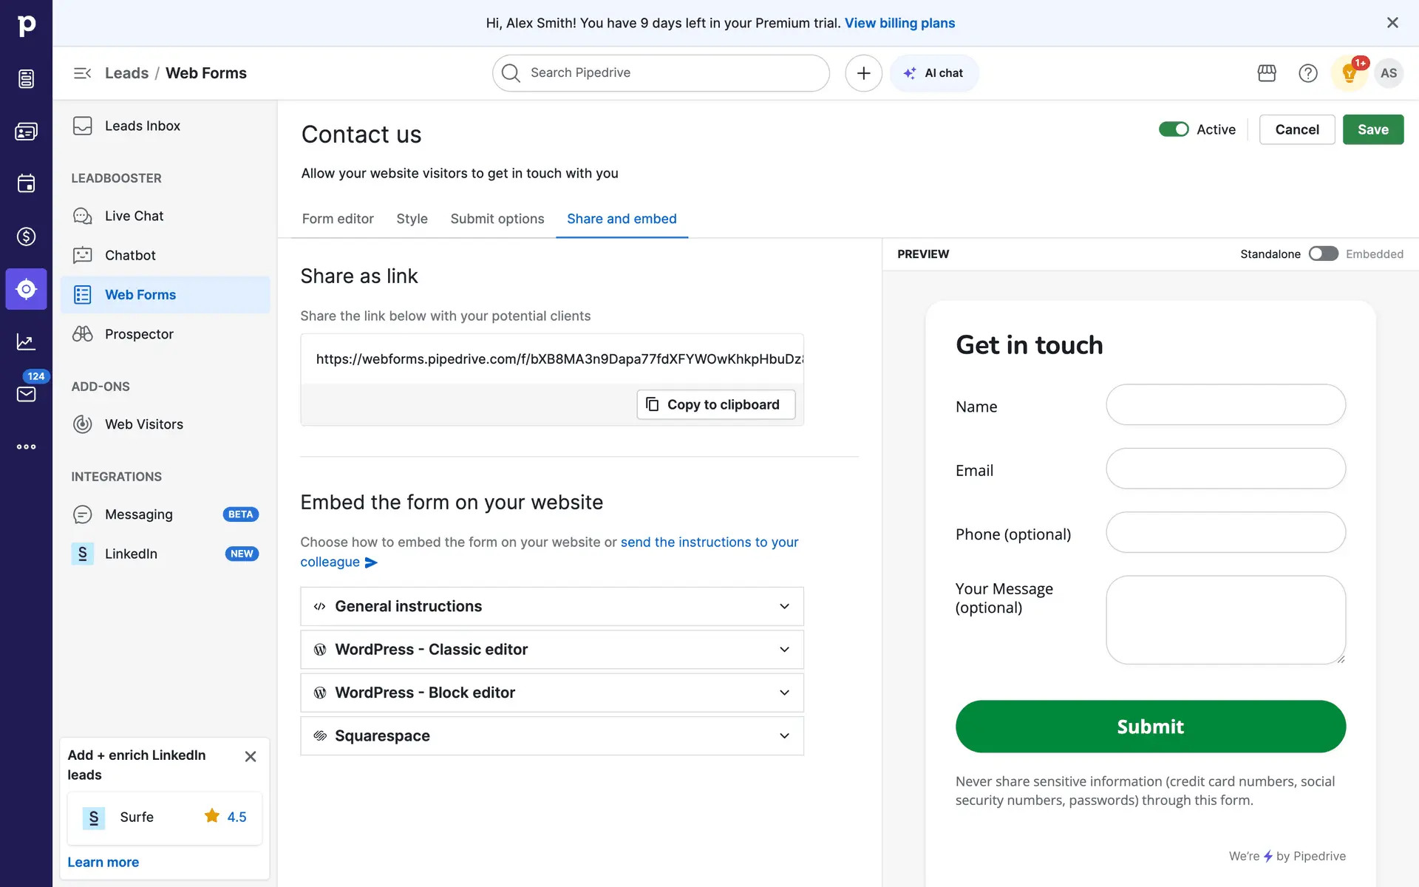Click the Marketplace store icon in header
The image size is (1419, 887).
coord(1267,73)
